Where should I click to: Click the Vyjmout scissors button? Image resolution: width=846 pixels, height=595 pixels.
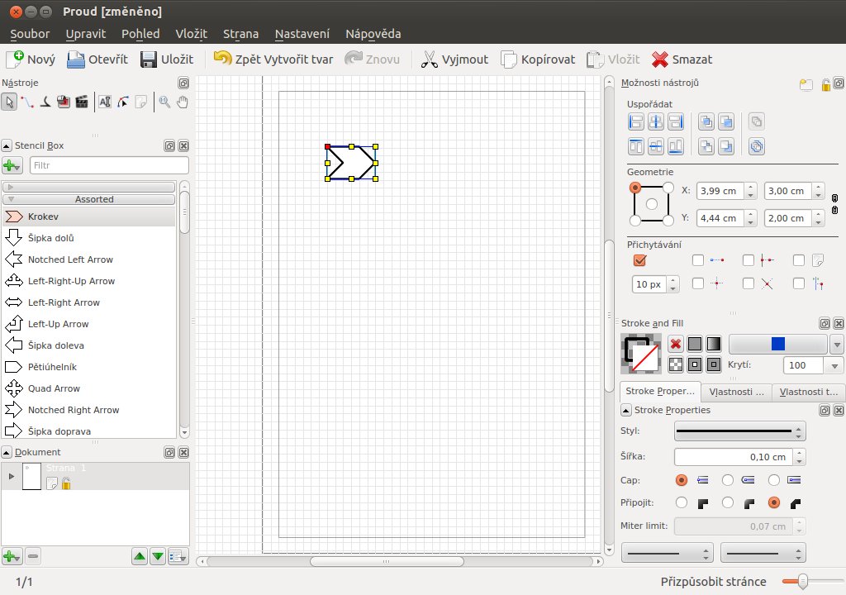tap(454, 59)
